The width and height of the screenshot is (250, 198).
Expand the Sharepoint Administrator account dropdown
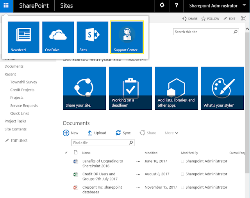tap(244, 5)
